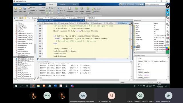
Task: Open Microsoft Word from the taskbar
Action: [x=55, y=86]
